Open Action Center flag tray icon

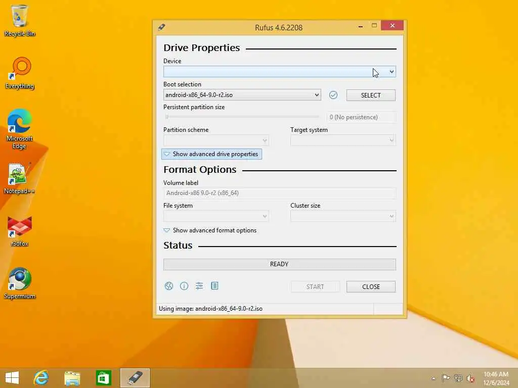(x=446, y=378)
